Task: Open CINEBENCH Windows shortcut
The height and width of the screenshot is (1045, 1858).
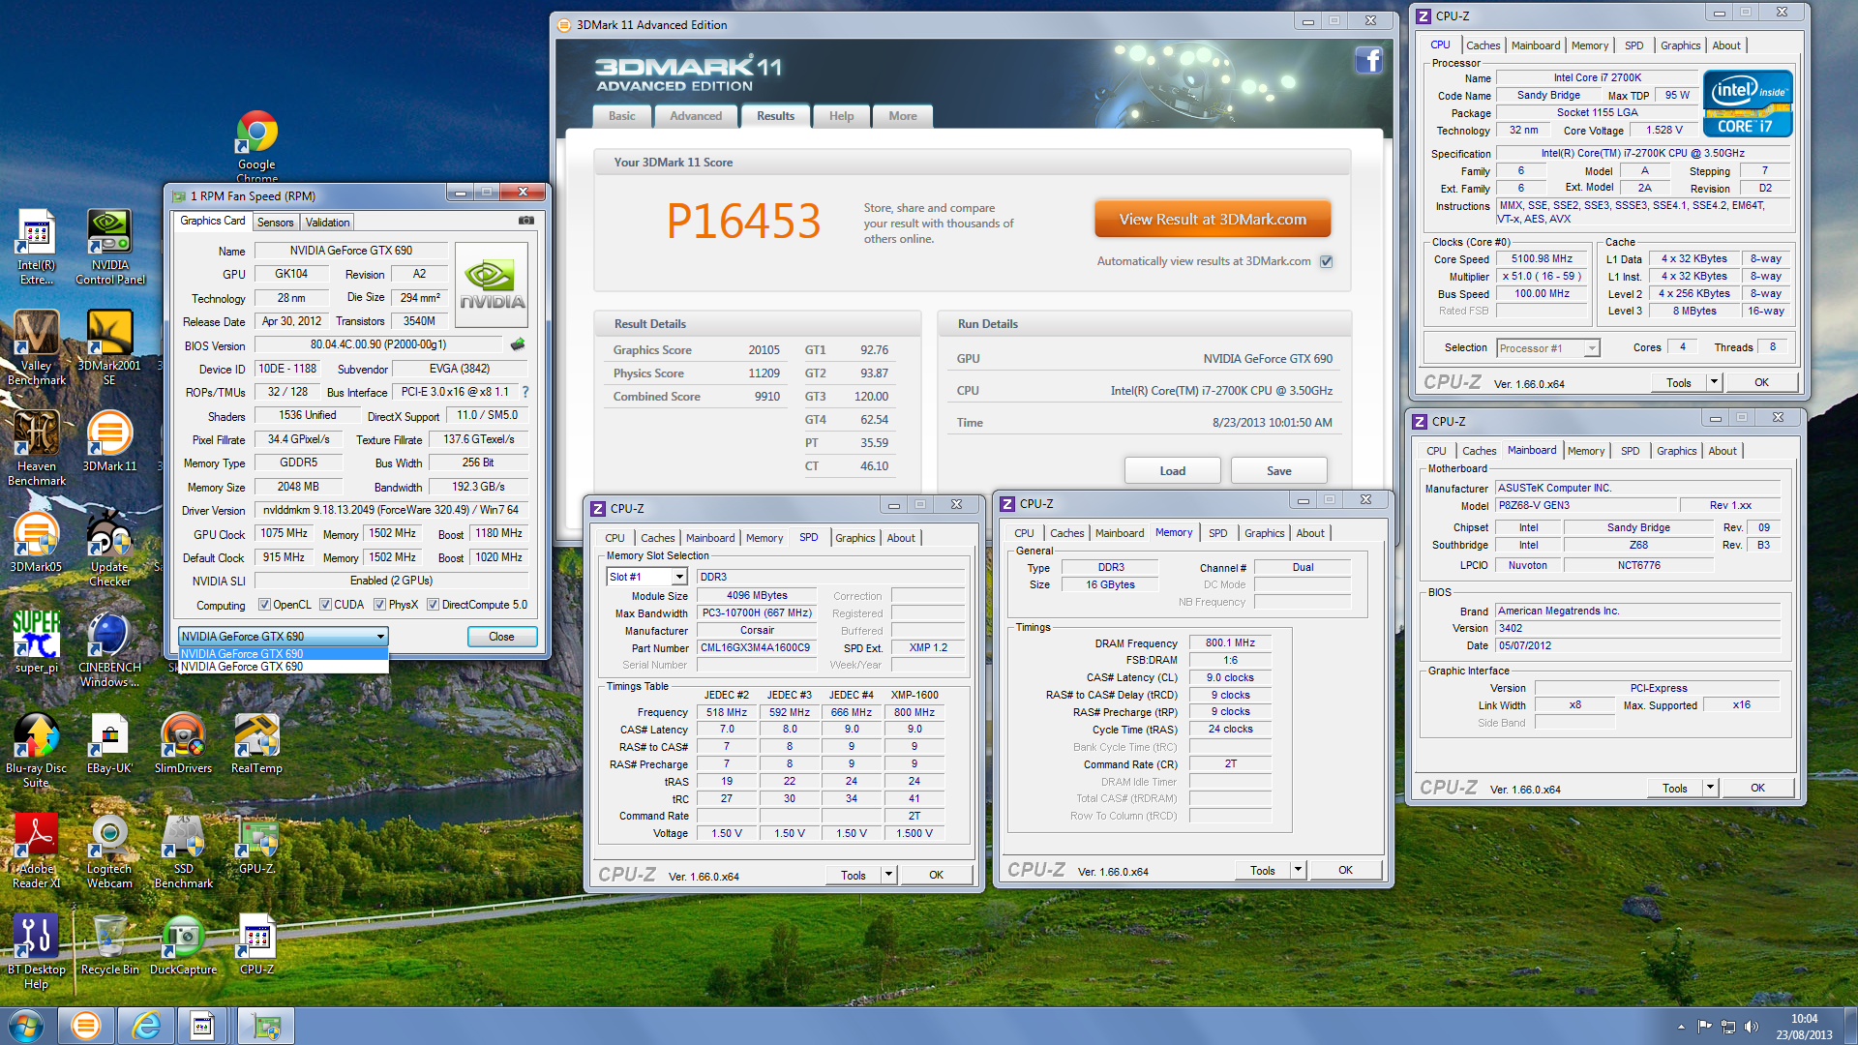Action: coord(109,650)
